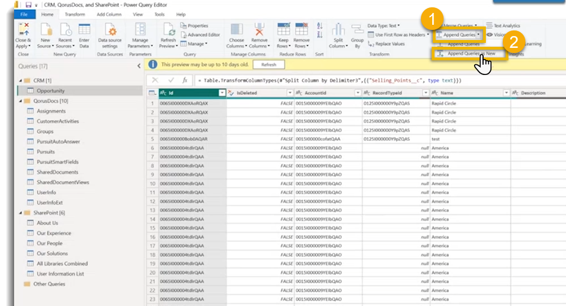Expand the Data Type: Text dropdown
This screenshot has width=566, height=306.
coord(383,25)
